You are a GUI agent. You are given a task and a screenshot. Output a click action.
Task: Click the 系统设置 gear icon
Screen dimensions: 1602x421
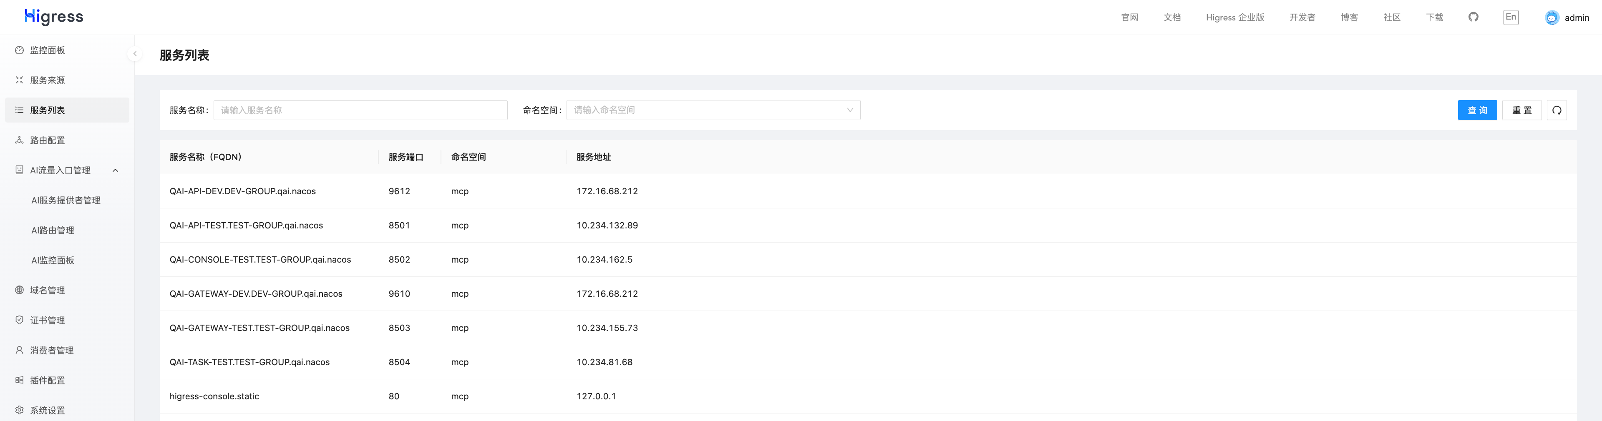tap(19, 410)
